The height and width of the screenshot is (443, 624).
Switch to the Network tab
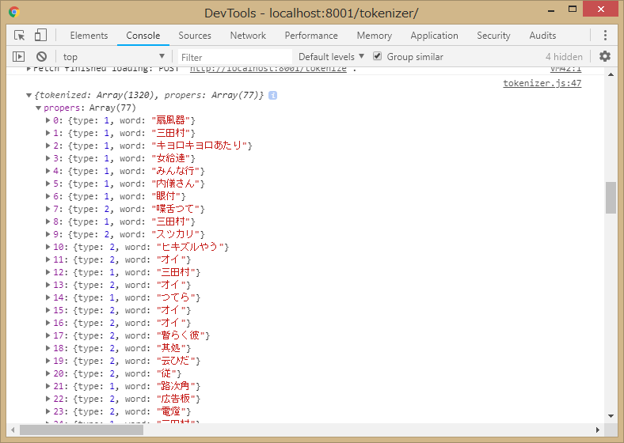point(248,36)
